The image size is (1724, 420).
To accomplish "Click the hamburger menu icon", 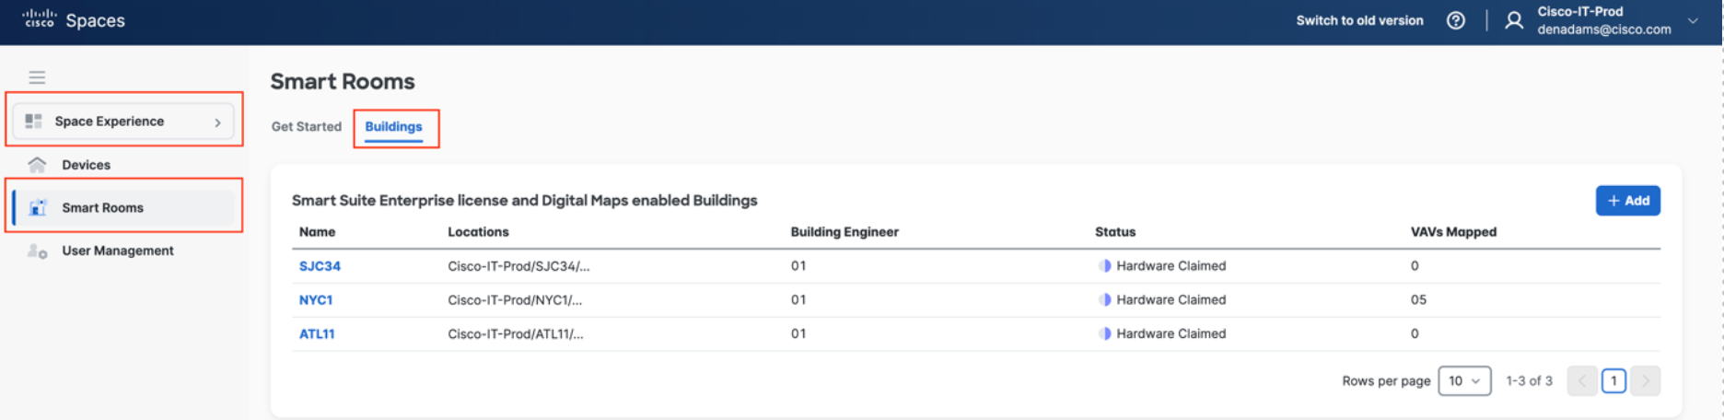I will coord(37,77).
